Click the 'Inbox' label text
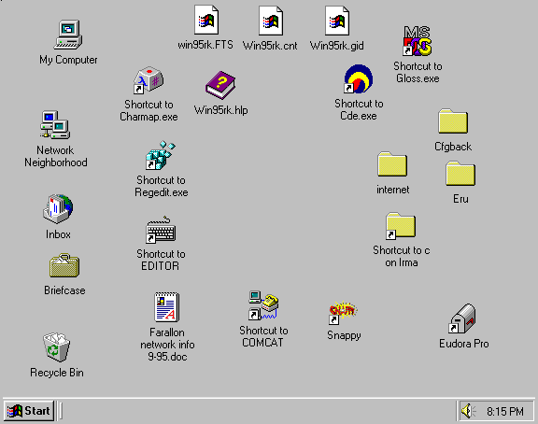 58,234
